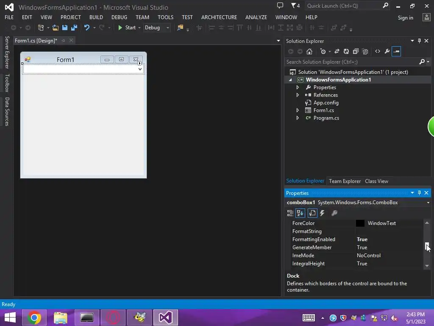434x326 pixels.
Task: Auto-hide pin the Properties panel
Action: [419, 193]
